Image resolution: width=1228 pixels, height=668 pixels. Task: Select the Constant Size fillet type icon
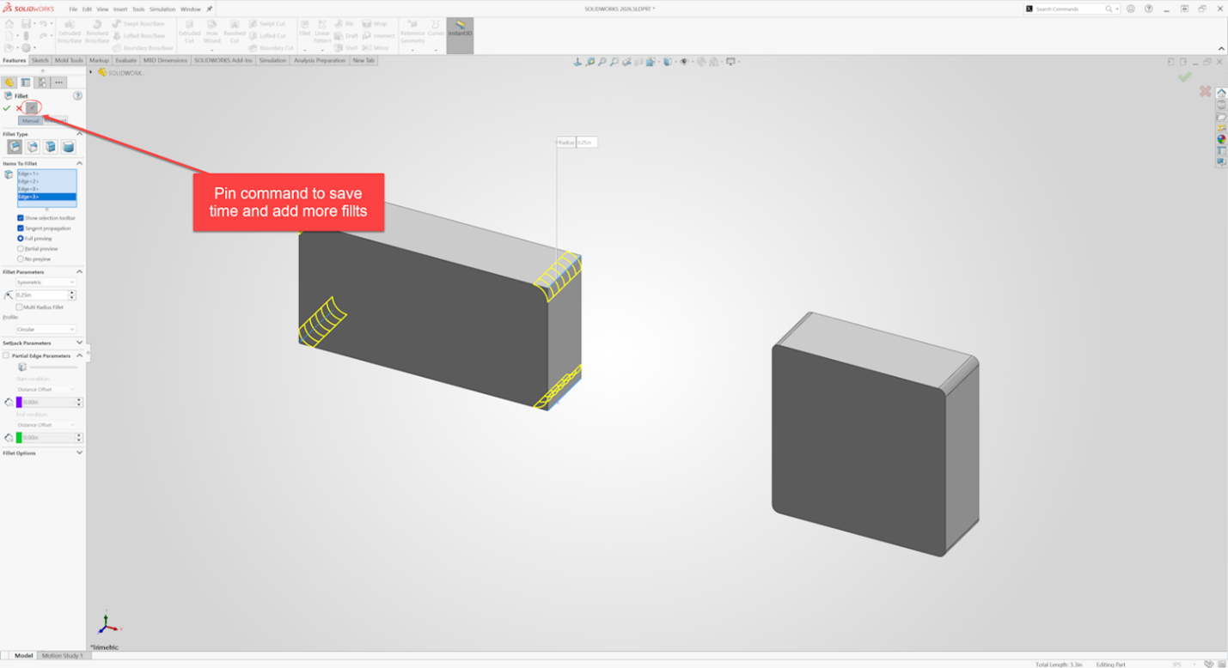coord(15,148)
